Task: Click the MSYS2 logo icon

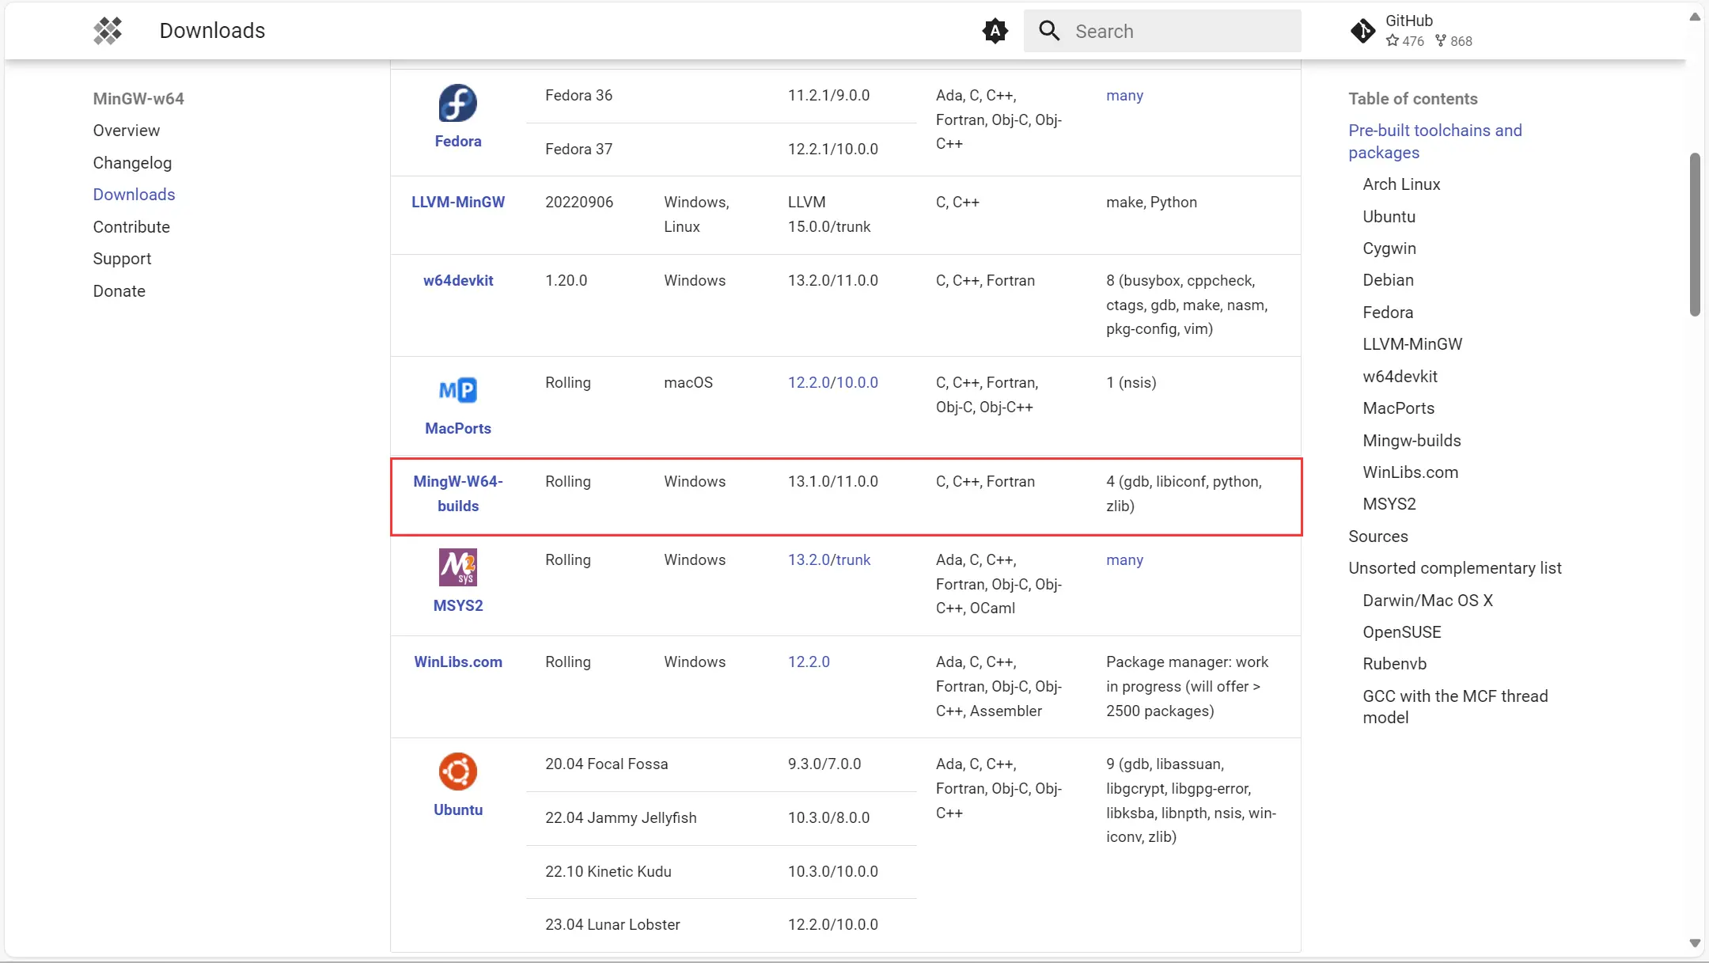Action: click(x=457, y=567)
